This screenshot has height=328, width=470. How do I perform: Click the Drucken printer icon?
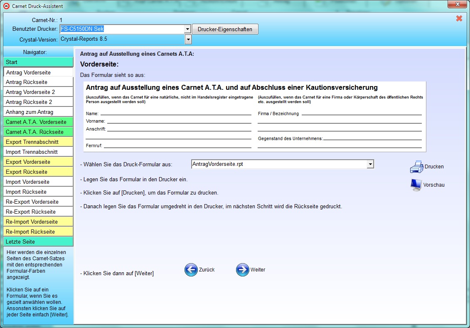pos(416,167)
